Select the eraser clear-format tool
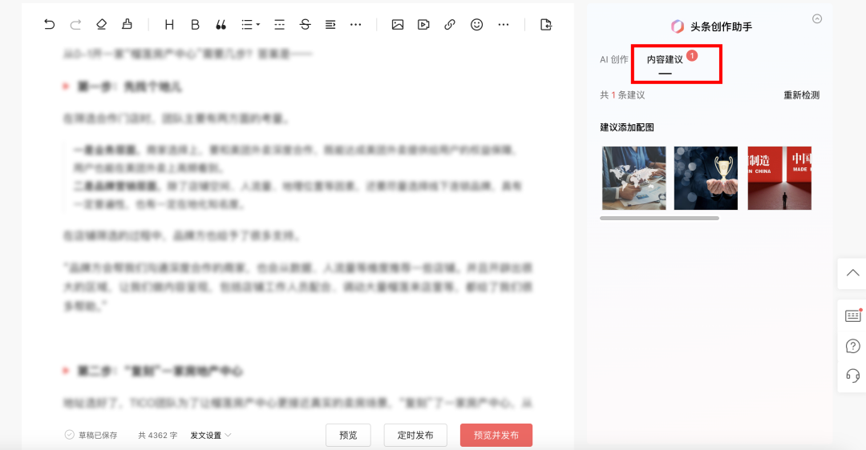866x450 pixels. tap(101, 25)
